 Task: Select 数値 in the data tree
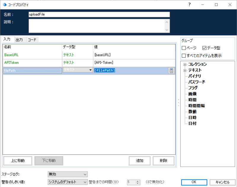192,111
